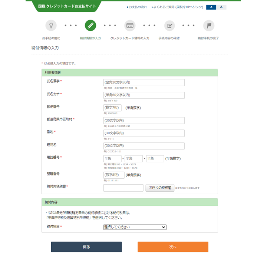Click the 納付先税務署 text field
The image size is (267, 259).
point(123,188)
